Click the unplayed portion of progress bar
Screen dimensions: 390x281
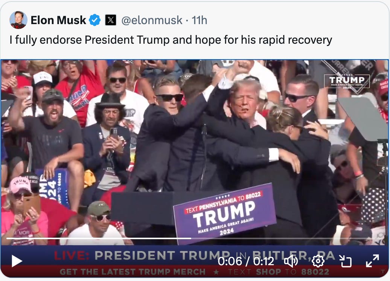pos(287,238)
